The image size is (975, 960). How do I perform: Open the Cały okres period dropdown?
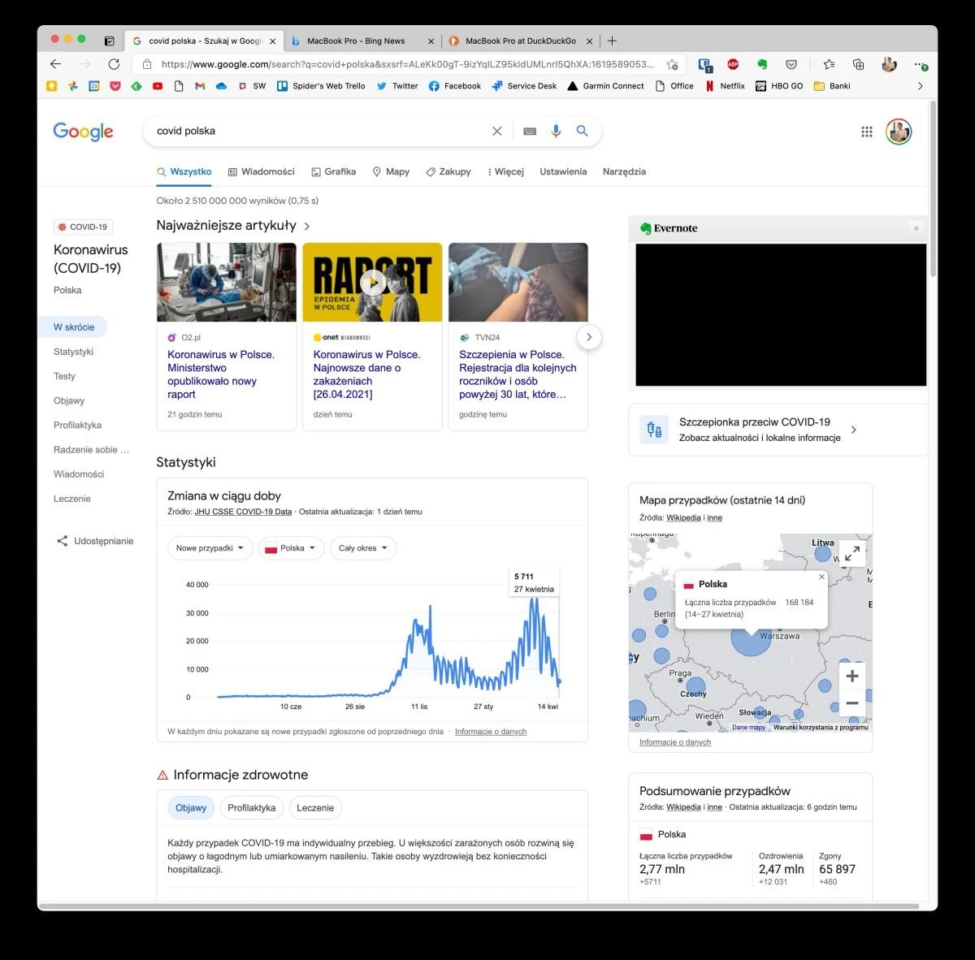[363, 548]
